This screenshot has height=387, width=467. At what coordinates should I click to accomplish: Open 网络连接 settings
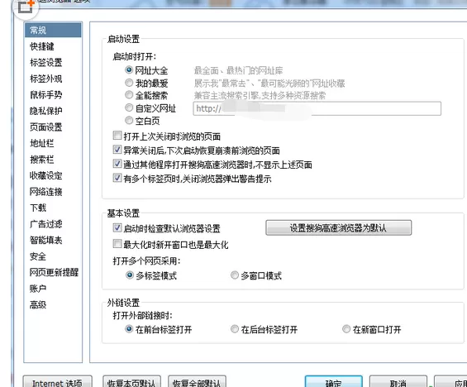[45, 192]
